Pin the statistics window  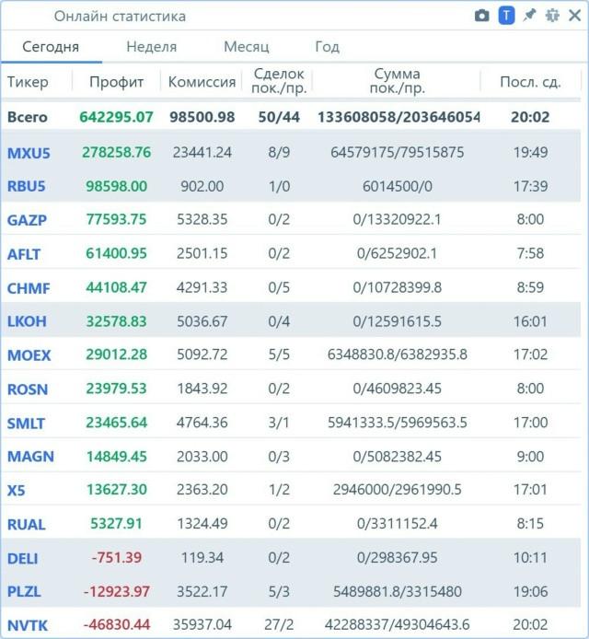pyautogui.click(x=529, y=16)
